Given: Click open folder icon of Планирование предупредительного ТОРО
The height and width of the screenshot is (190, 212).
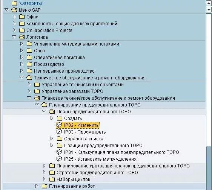Looking at the screenshot, I should (x=45, y=105).
